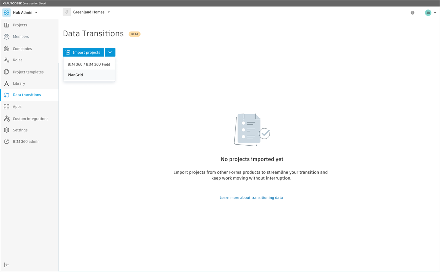Toggle the Import projects dropdown chevron
This screenshot has height=272, width=440.
pyautogui.click(x=110, y=53)
